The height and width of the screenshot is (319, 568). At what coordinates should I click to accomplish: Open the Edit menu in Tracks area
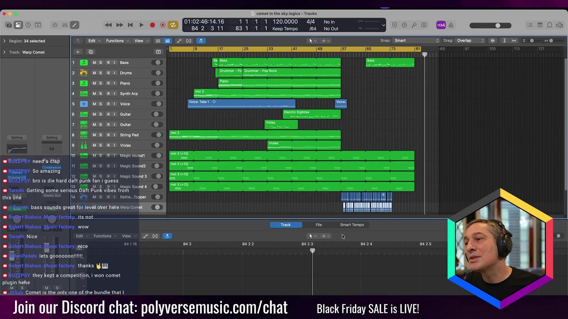(93, 41)
